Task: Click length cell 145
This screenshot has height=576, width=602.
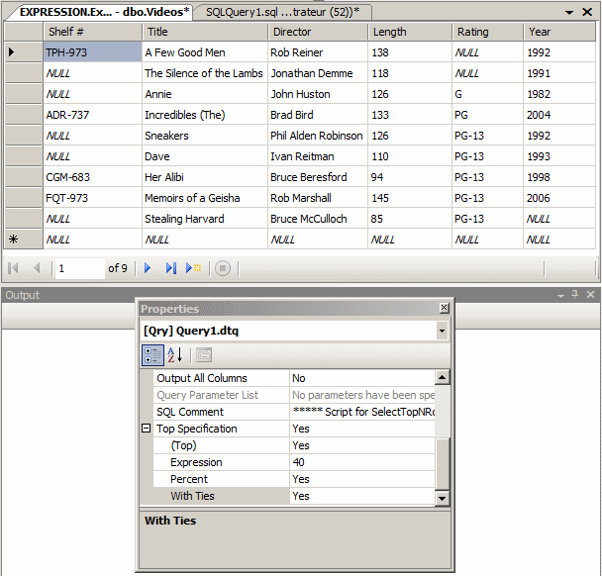Action: point(410,198)
